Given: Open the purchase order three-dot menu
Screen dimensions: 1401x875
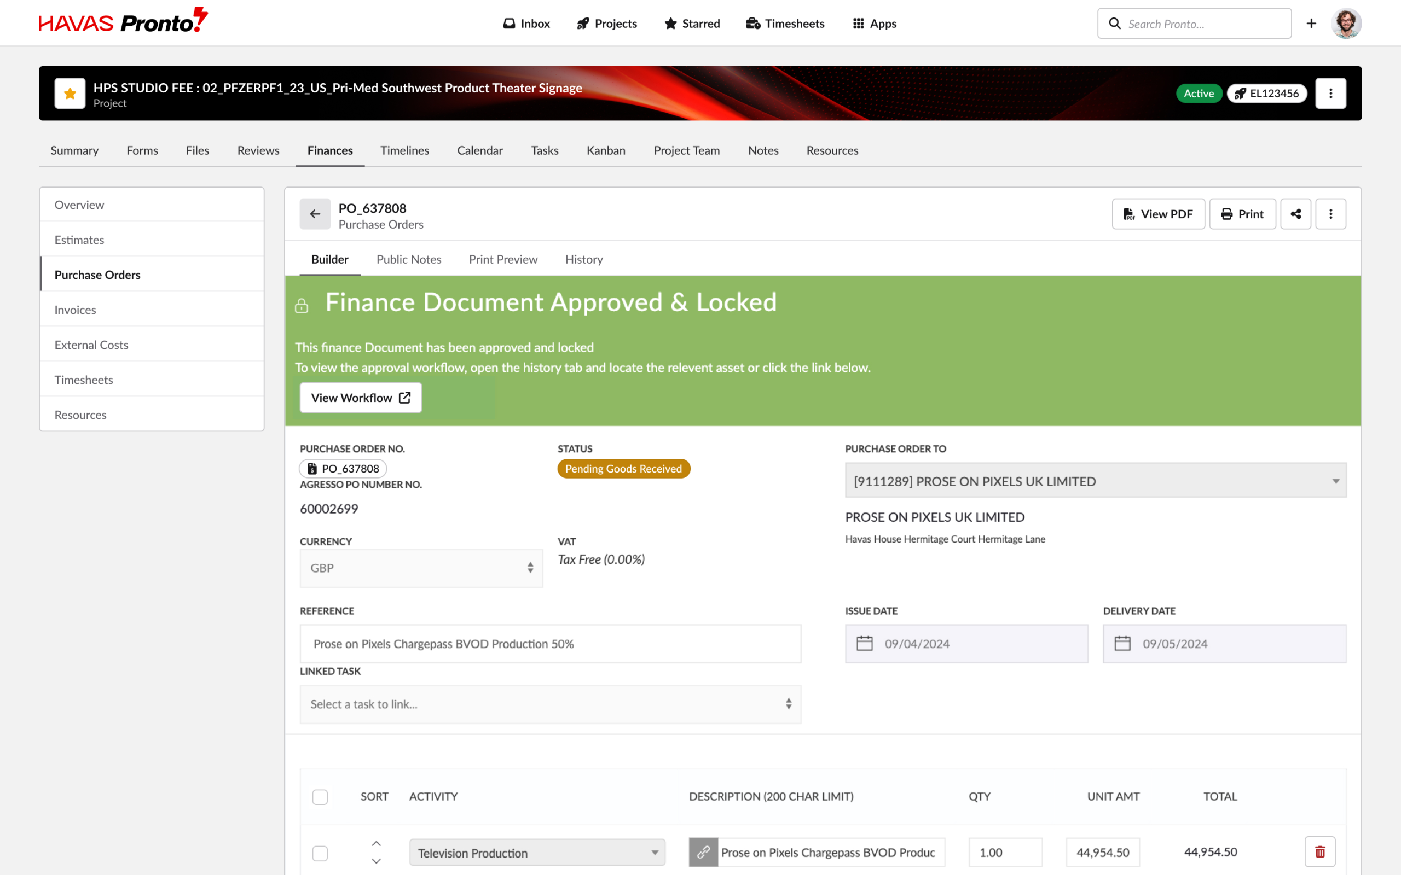Looking at the screenshot, I should tap(1330, 214).
